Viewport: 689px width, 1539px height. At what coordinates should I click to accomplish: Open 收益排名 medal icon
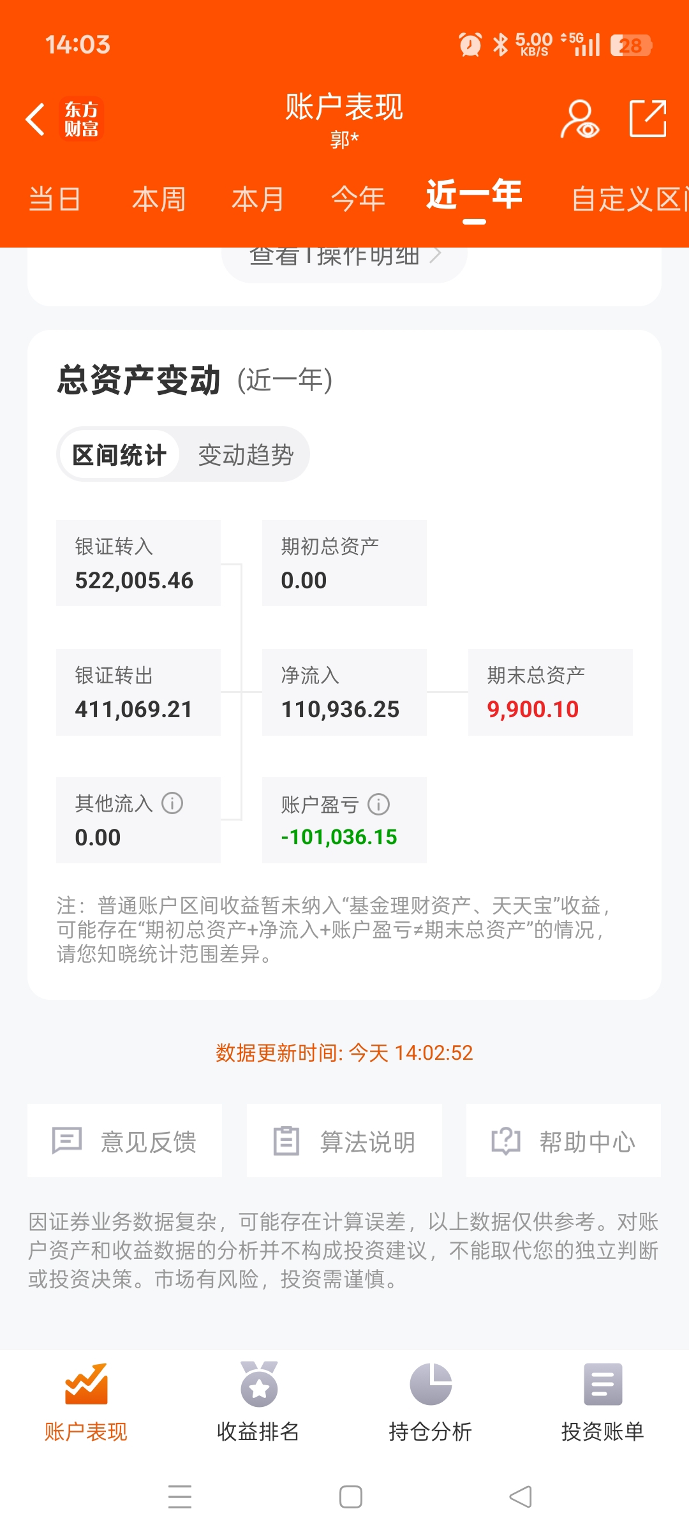pyautogui.click(x=259, y=1384)
